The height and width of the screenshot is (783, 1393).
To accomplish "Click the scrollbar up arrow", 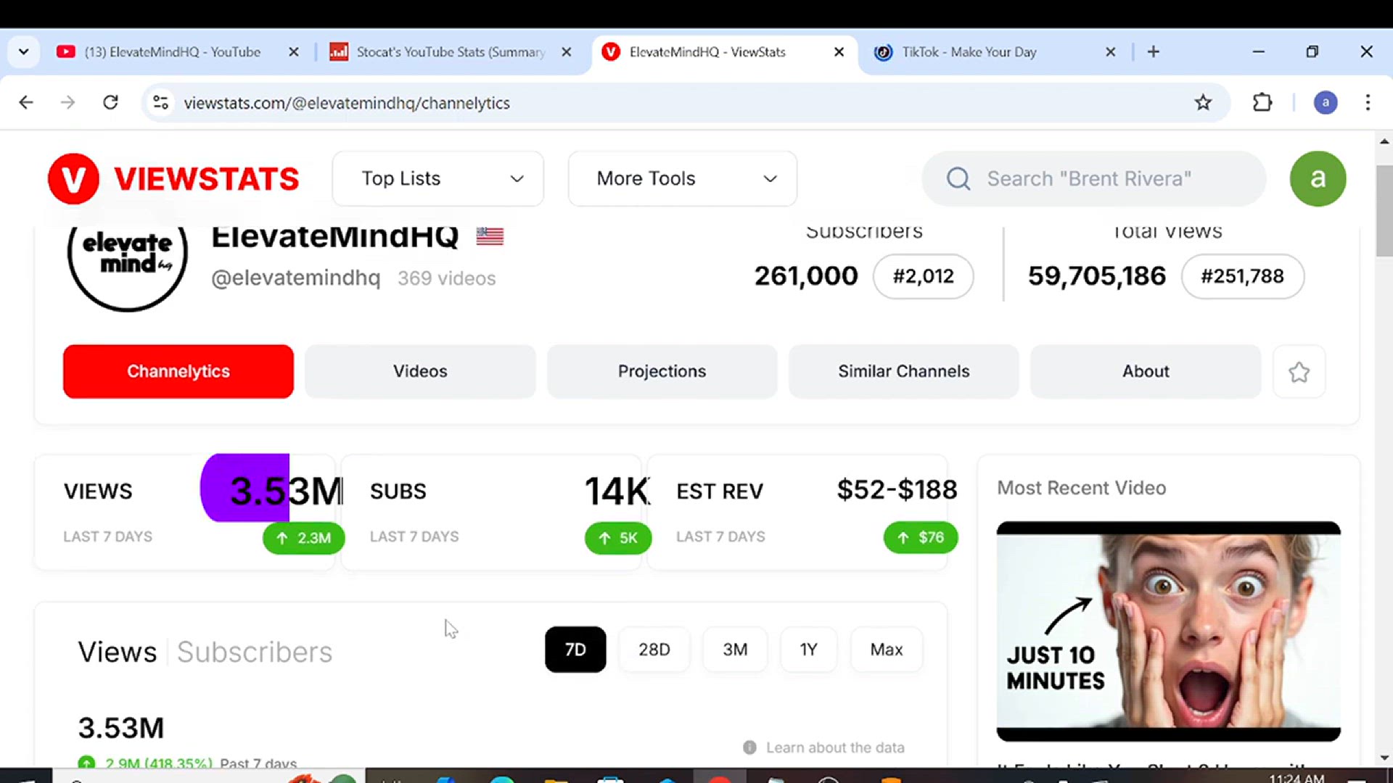I will 1384,141.
